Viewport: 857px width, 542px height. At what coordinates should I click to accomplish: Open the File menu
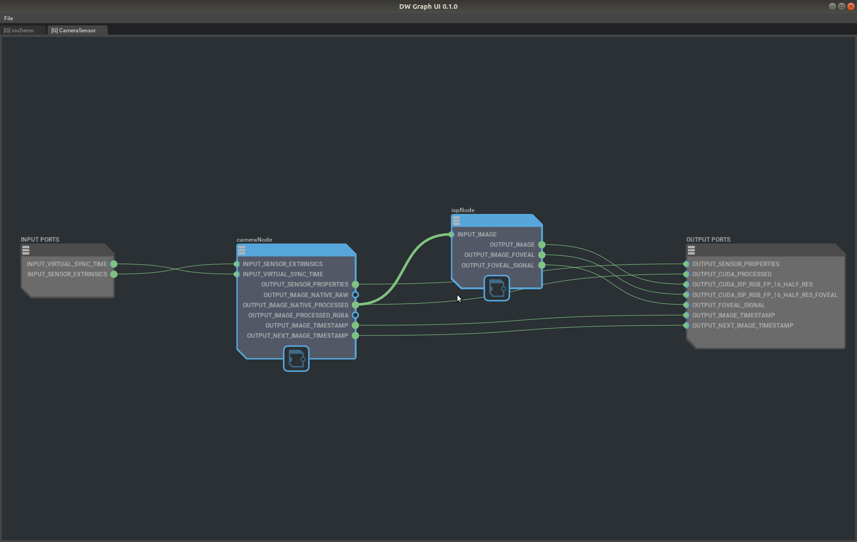(x=8, y=18)
